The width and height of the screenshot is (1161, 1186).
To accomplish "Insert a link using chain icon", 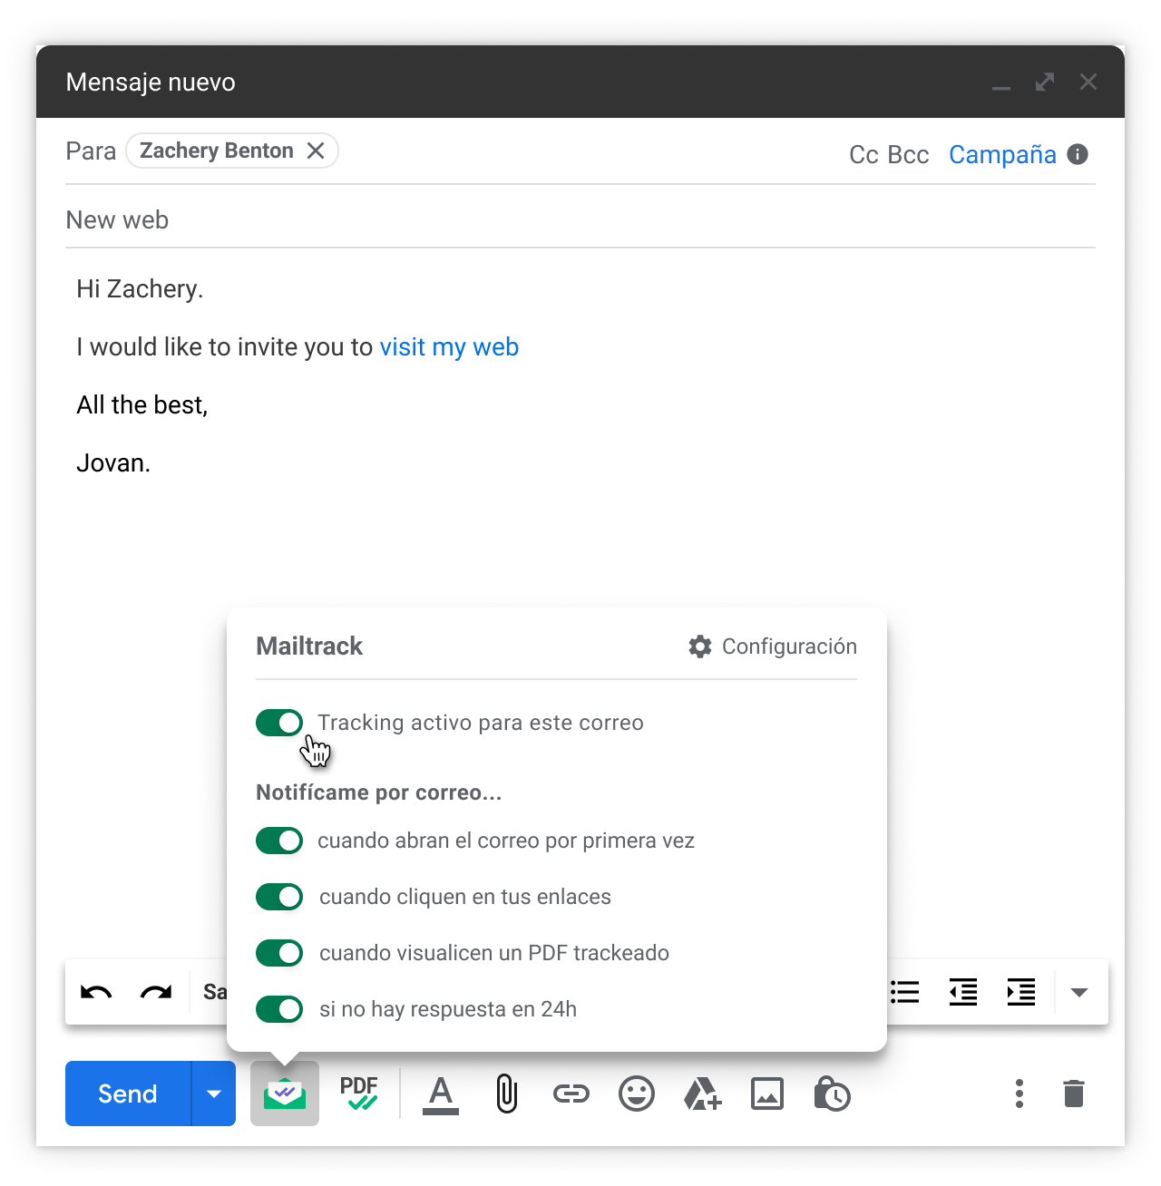I will 571,1094.
